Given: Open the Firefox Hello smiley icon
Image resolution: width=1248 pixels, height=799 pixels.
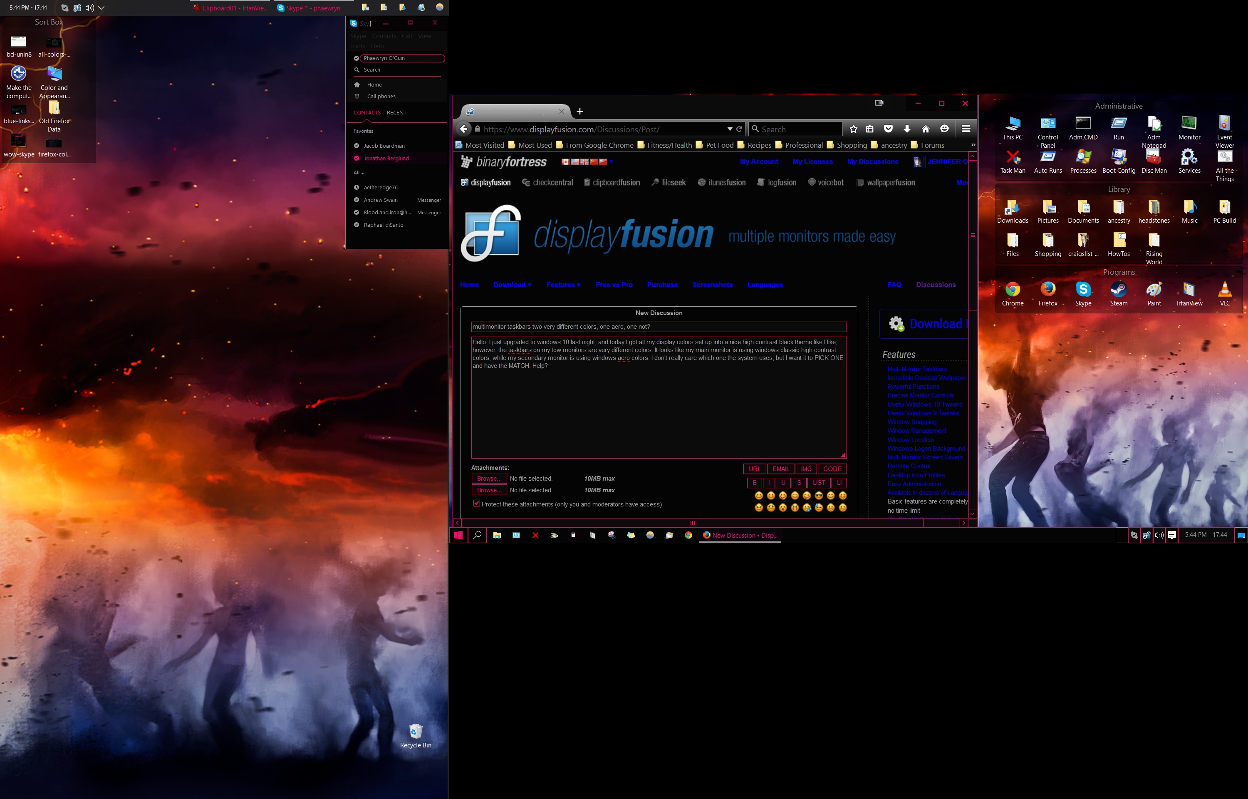Looking at the screenshot, I should (944, 129).
